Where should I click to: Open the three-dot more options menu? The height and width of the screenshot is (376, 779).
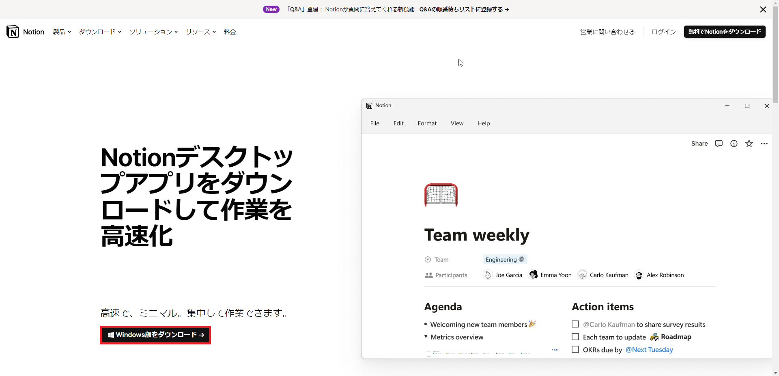(x=764, y=144)
